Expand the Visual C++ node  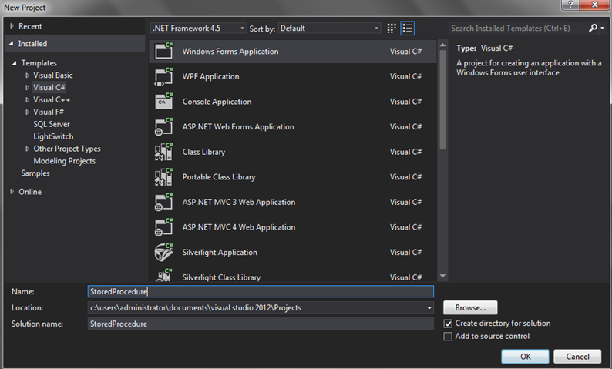[27, 100]
